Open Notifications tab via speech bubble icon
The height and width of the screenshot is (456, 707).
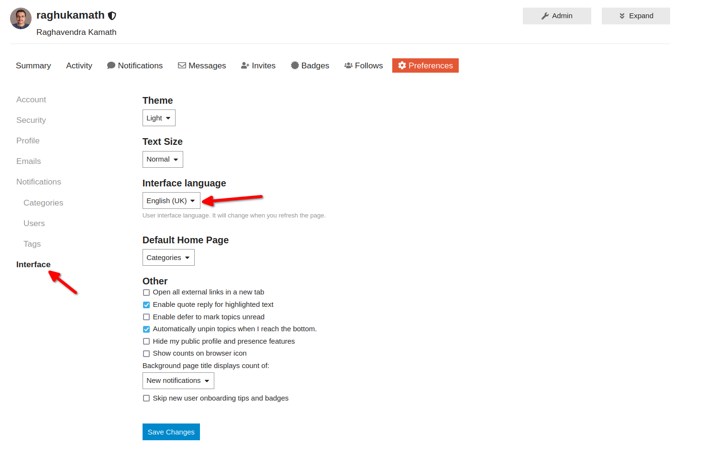[111, 65]
